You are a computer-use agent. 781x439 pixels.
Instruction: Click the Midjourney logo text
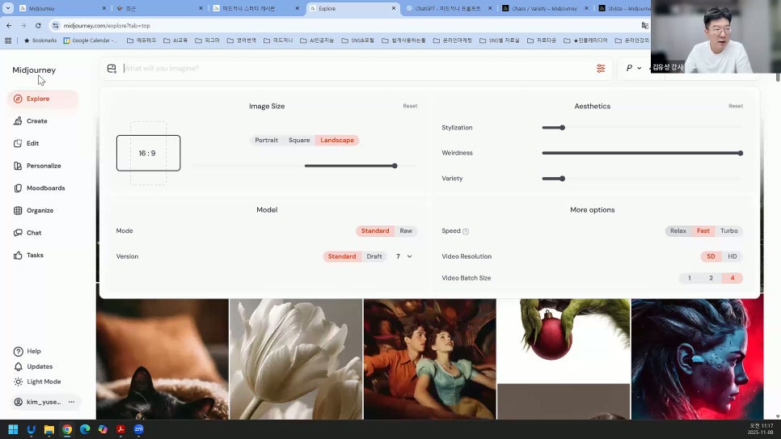coord(34,70)
